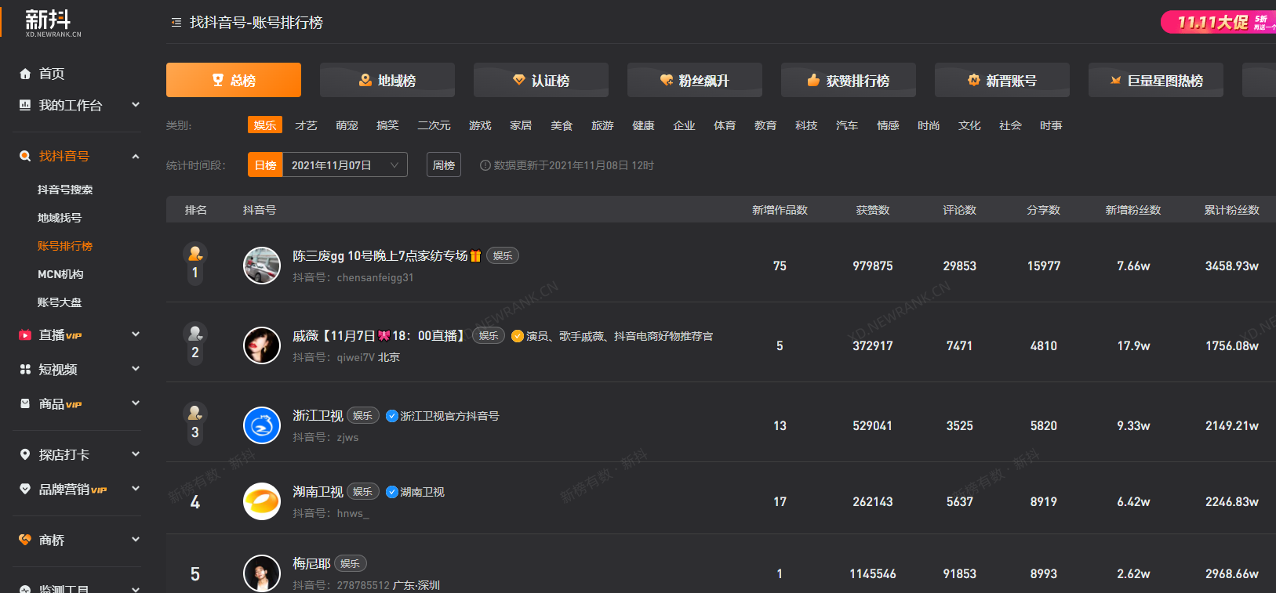1276x593 pixels.
Task: Expand 品牌营销 sidebar chevron
Action: [x=136, y=488]
